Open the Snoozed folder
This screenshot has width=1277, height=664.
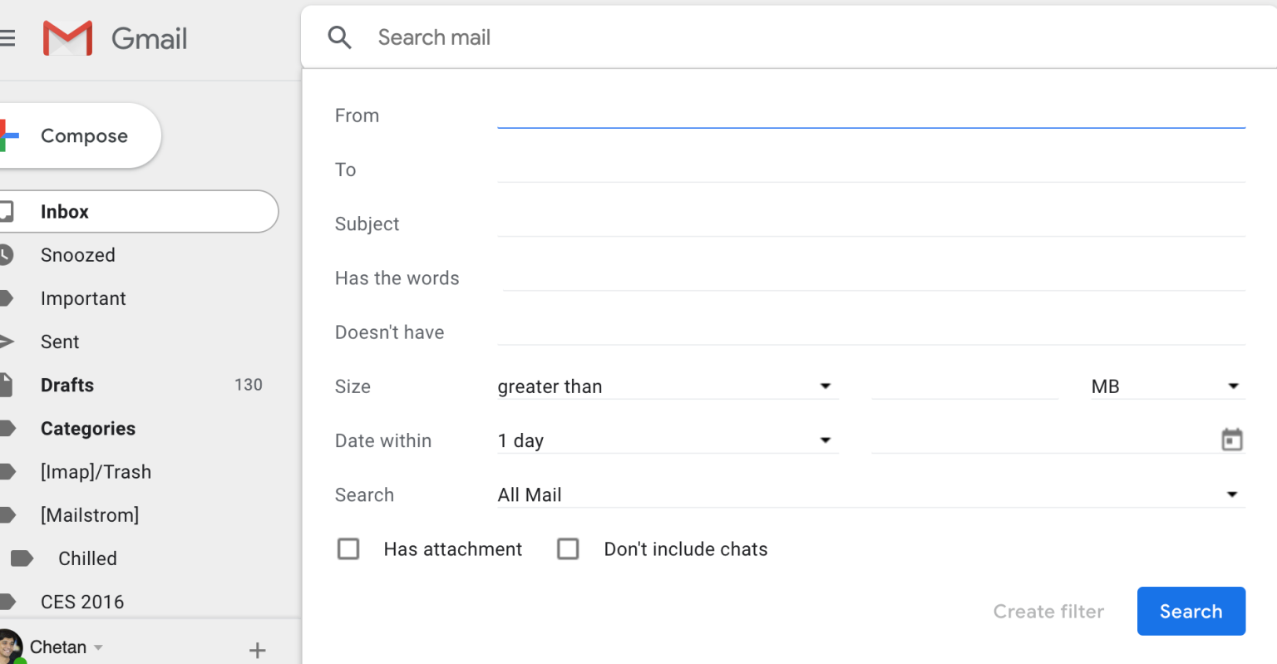click(78, 255)
